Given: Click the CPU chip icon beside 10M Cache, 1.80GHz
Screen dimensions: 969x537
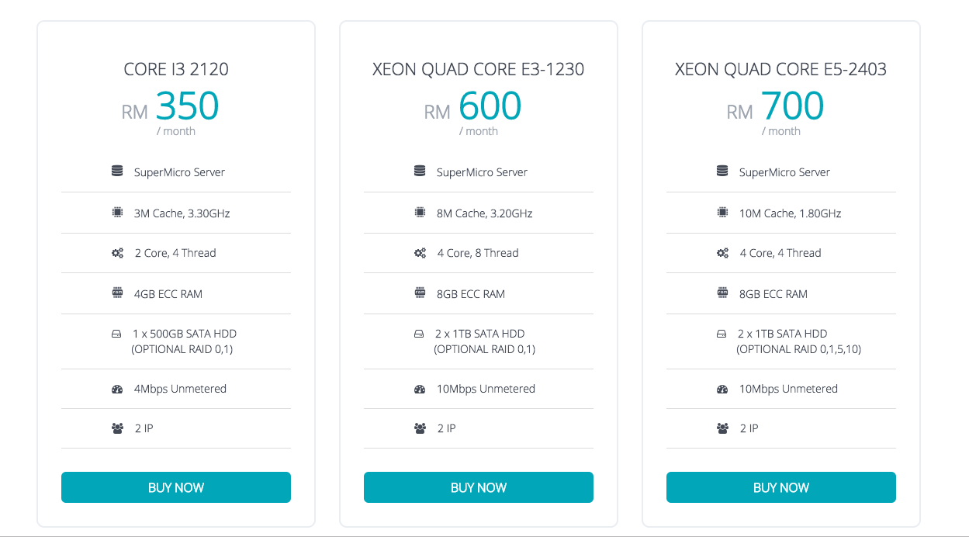Looking at the screenshot, I should (x=722, y=212).
